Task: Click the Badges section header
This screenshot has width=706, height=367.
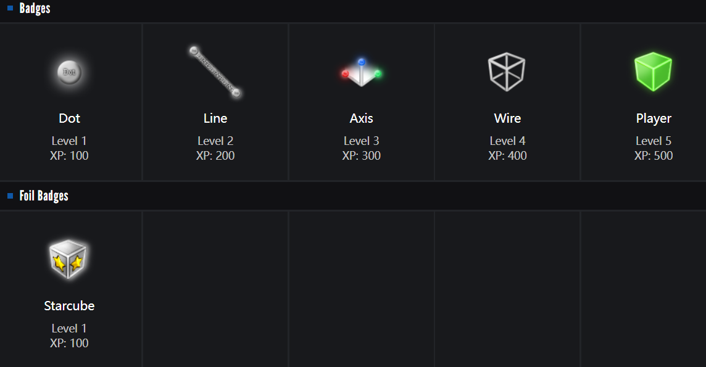Action: (x=35, y=9)
